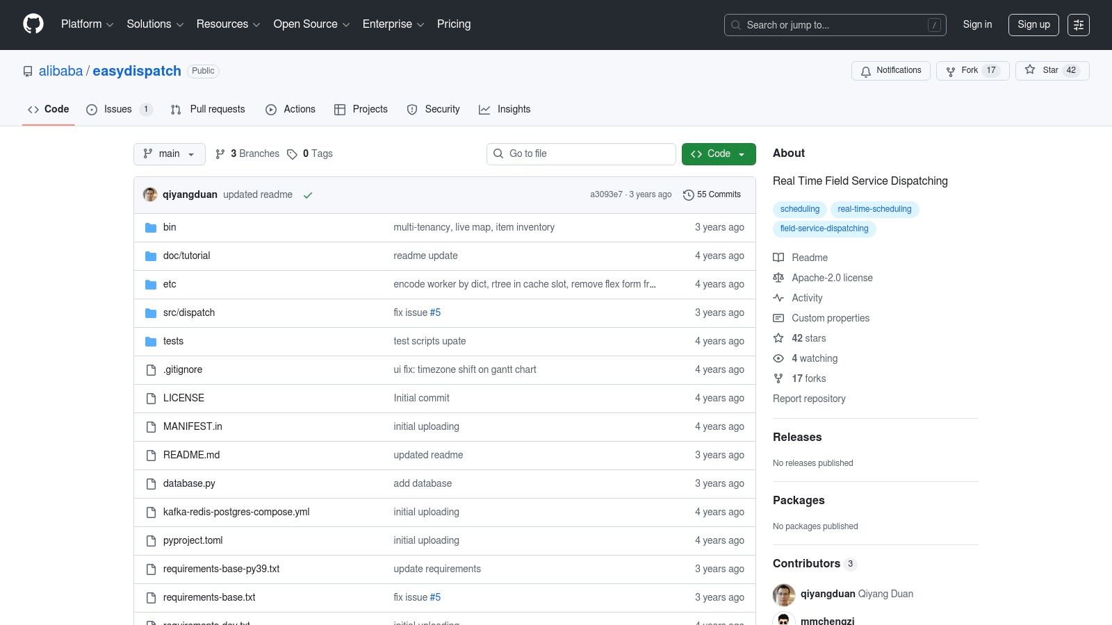Click the GitHub logo icon
1112x625 pixels.
click(x=33, y=24)
